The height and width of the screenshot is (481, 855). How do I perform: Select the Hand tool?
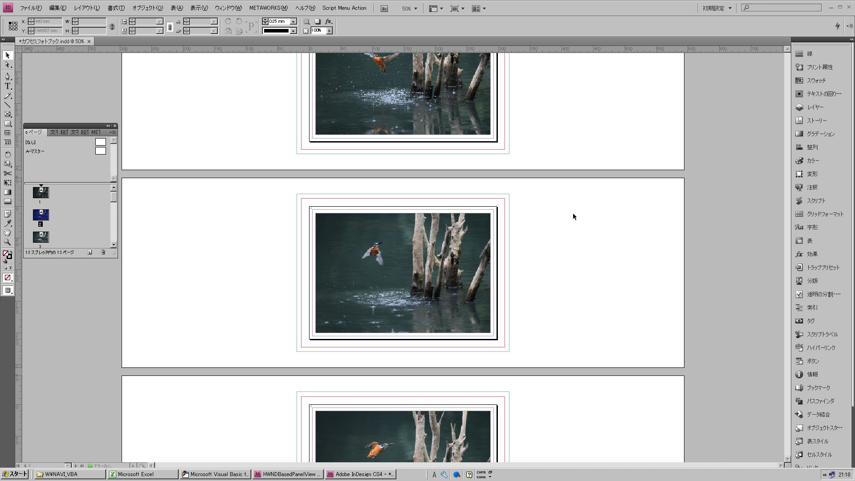[x=8, y=232]
